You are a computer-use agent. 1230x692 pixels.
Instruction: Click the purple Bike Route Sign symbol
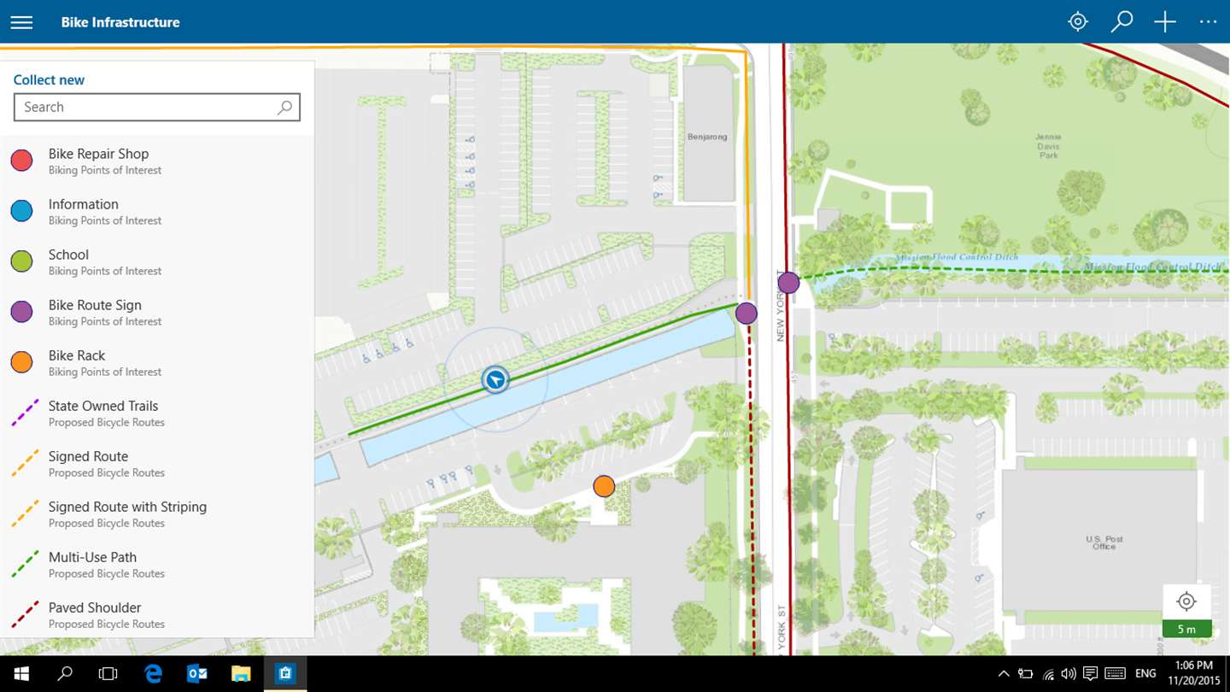pyautogui.click(x=21, y=312)
